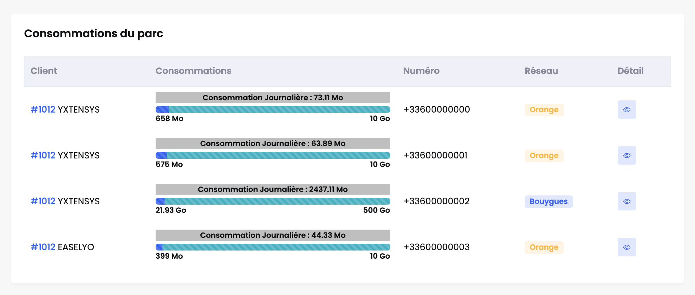695x295 pixels.
Task: Click Orange badge on EASELYO row
Action: [x=544, y=247]
